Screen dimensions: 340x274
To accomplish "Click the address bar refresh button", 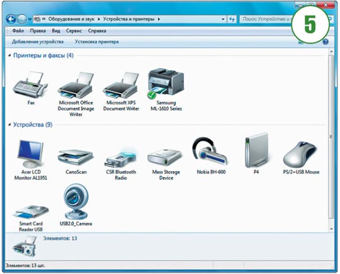I will point(232,19).
